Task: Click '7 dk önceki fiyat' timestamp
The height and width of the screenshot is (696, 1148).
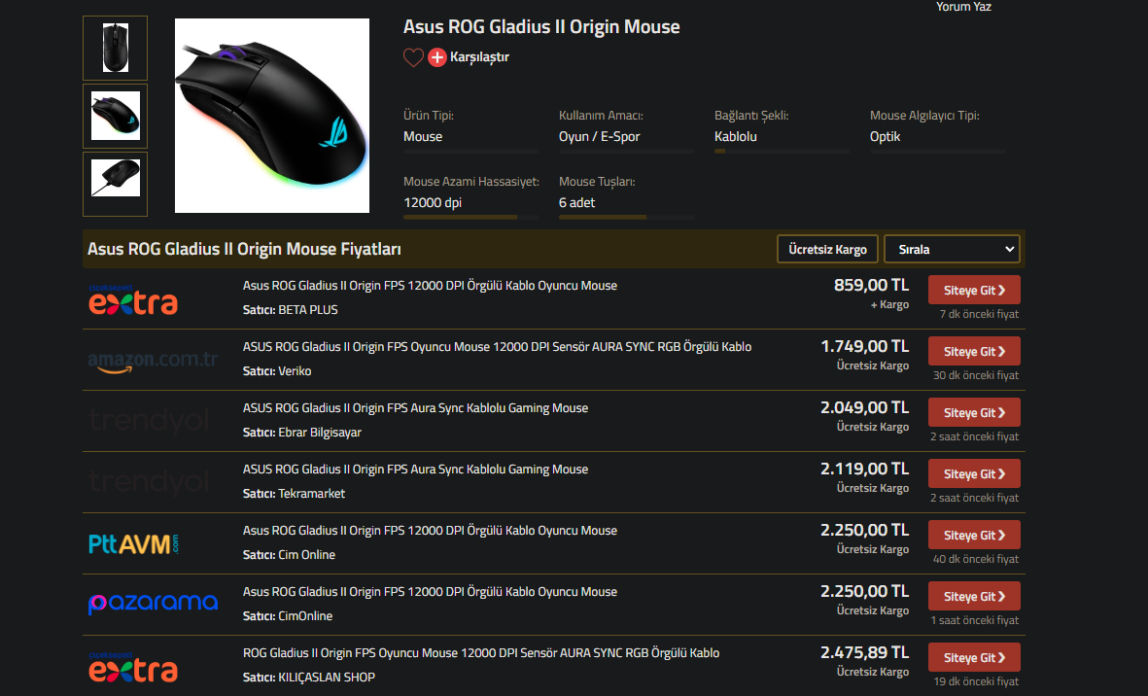Action: click(979, 314)
